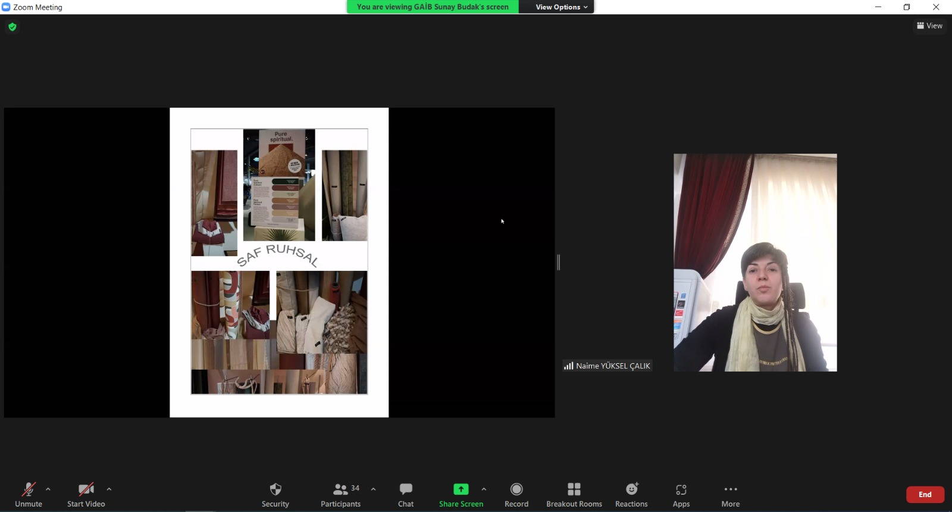Expand the arrow next to Participants

[x=373, y=489]
